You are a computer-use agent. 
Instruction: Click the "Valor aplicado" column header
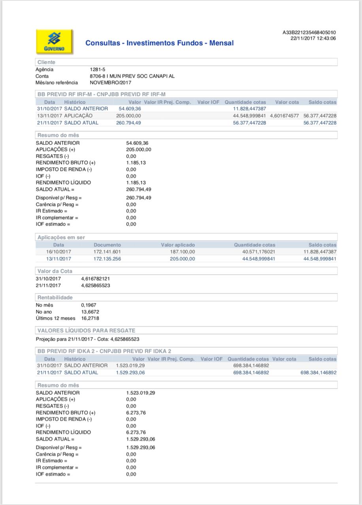click(178, 245)
